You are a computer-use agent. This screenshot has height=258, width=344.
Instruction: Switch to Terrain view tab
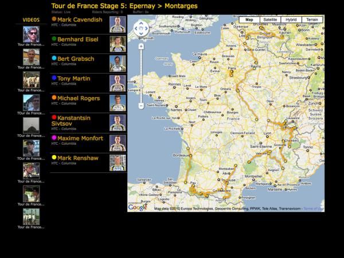coord(312,20)
